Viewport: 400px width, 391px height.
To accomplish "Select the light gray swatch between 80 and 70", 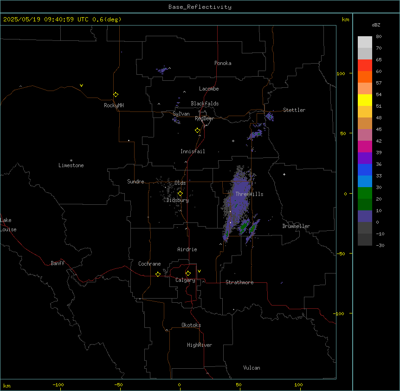I will click(365, 42).
